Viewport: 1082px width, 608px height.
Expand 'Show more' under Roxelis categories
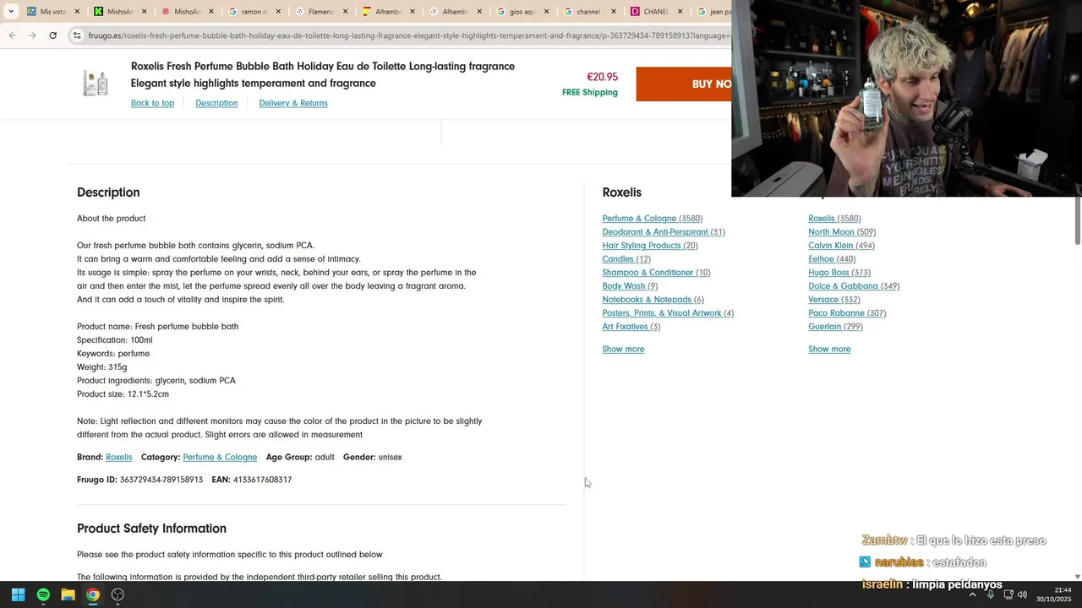(x=623, y=349)
